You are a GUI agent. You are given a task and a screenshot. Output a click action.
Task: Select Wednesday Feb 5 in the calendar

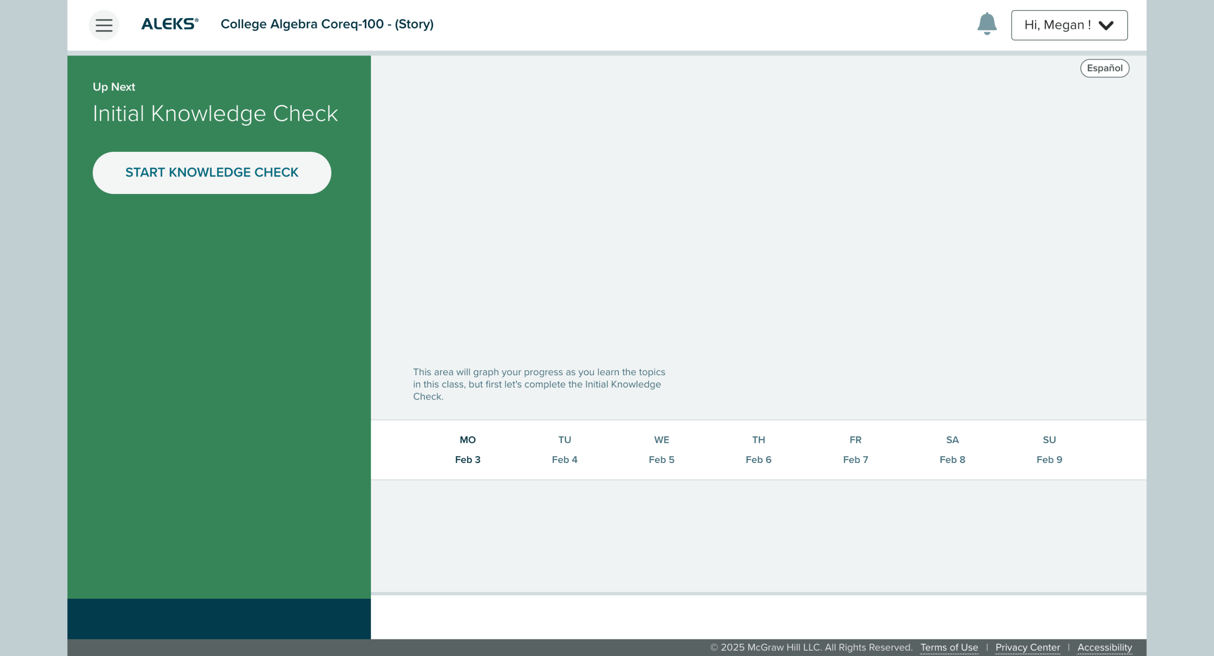pos(662,450)
